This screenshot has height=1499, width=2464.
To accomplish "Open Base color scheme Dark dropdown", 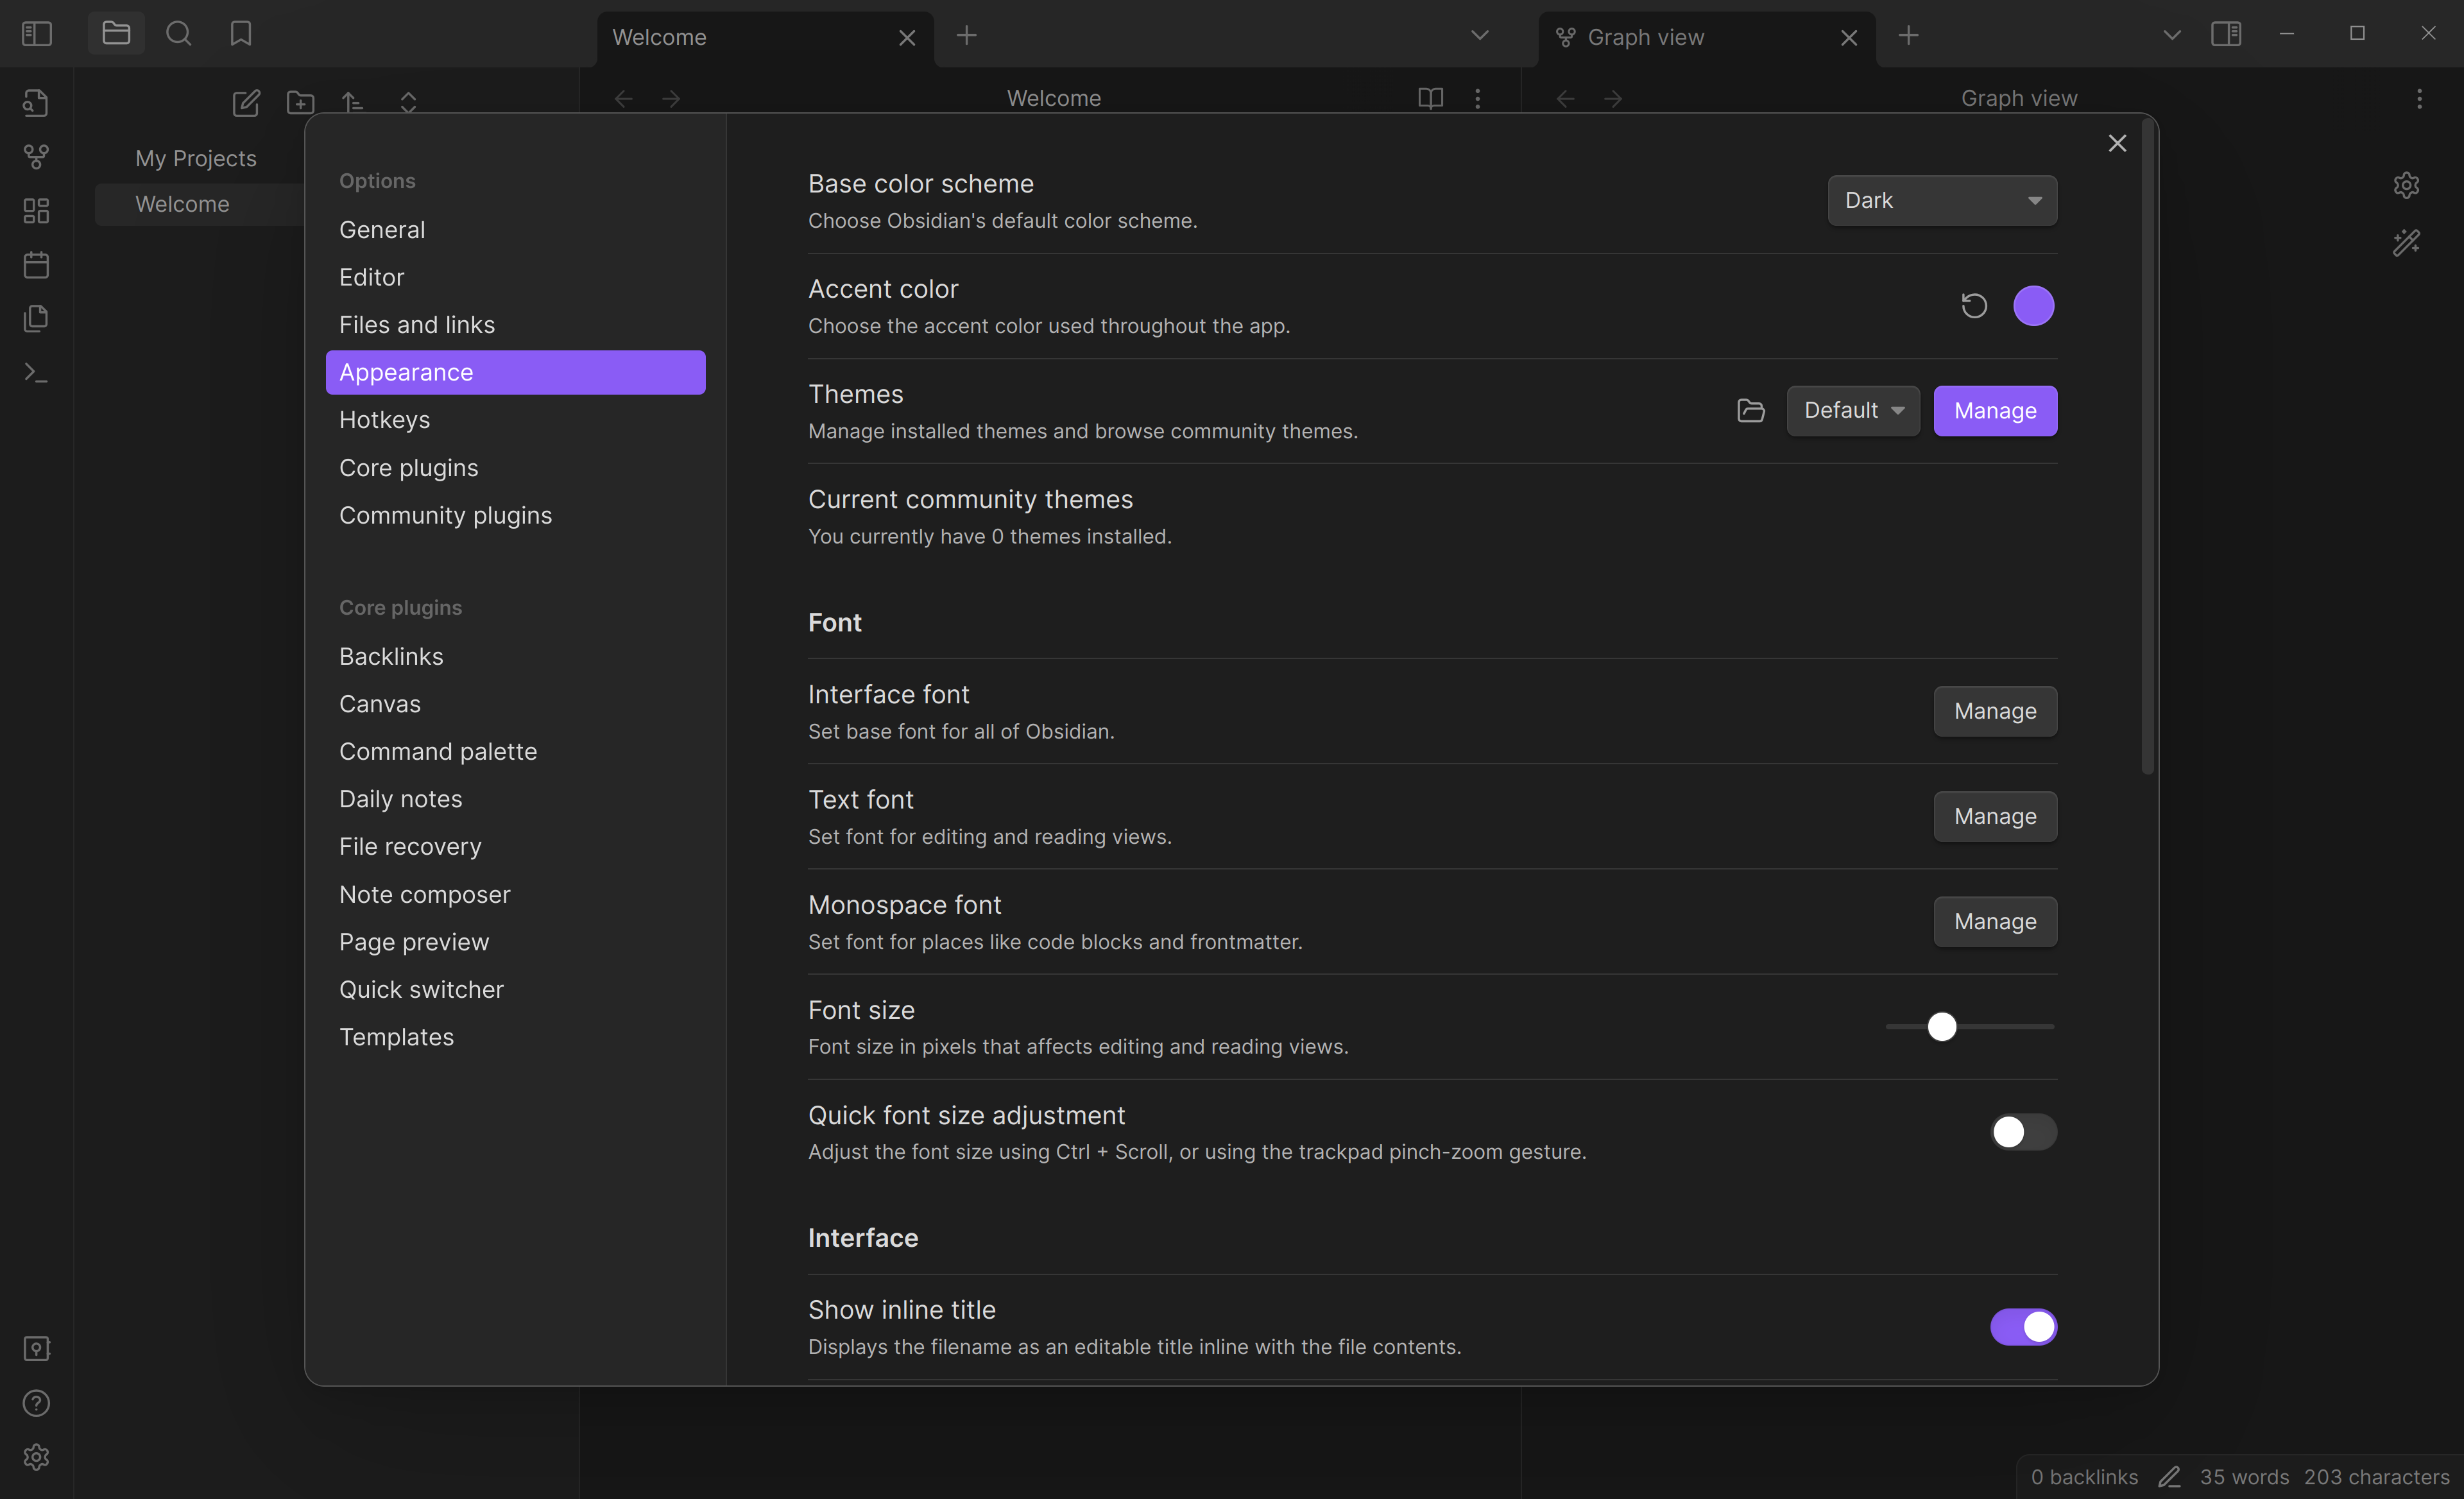I will (1941, 201).
